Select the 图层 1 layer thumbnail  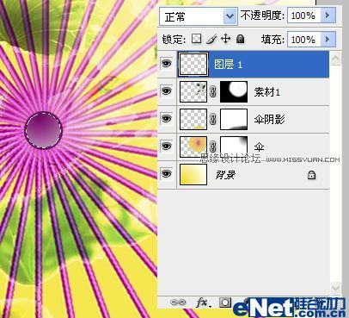[193, 64]
